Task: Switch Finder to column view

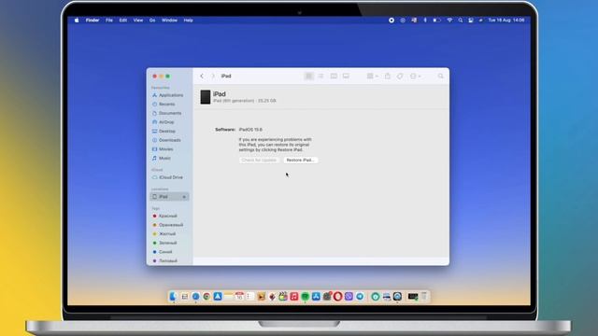Action: pos(334,77)
